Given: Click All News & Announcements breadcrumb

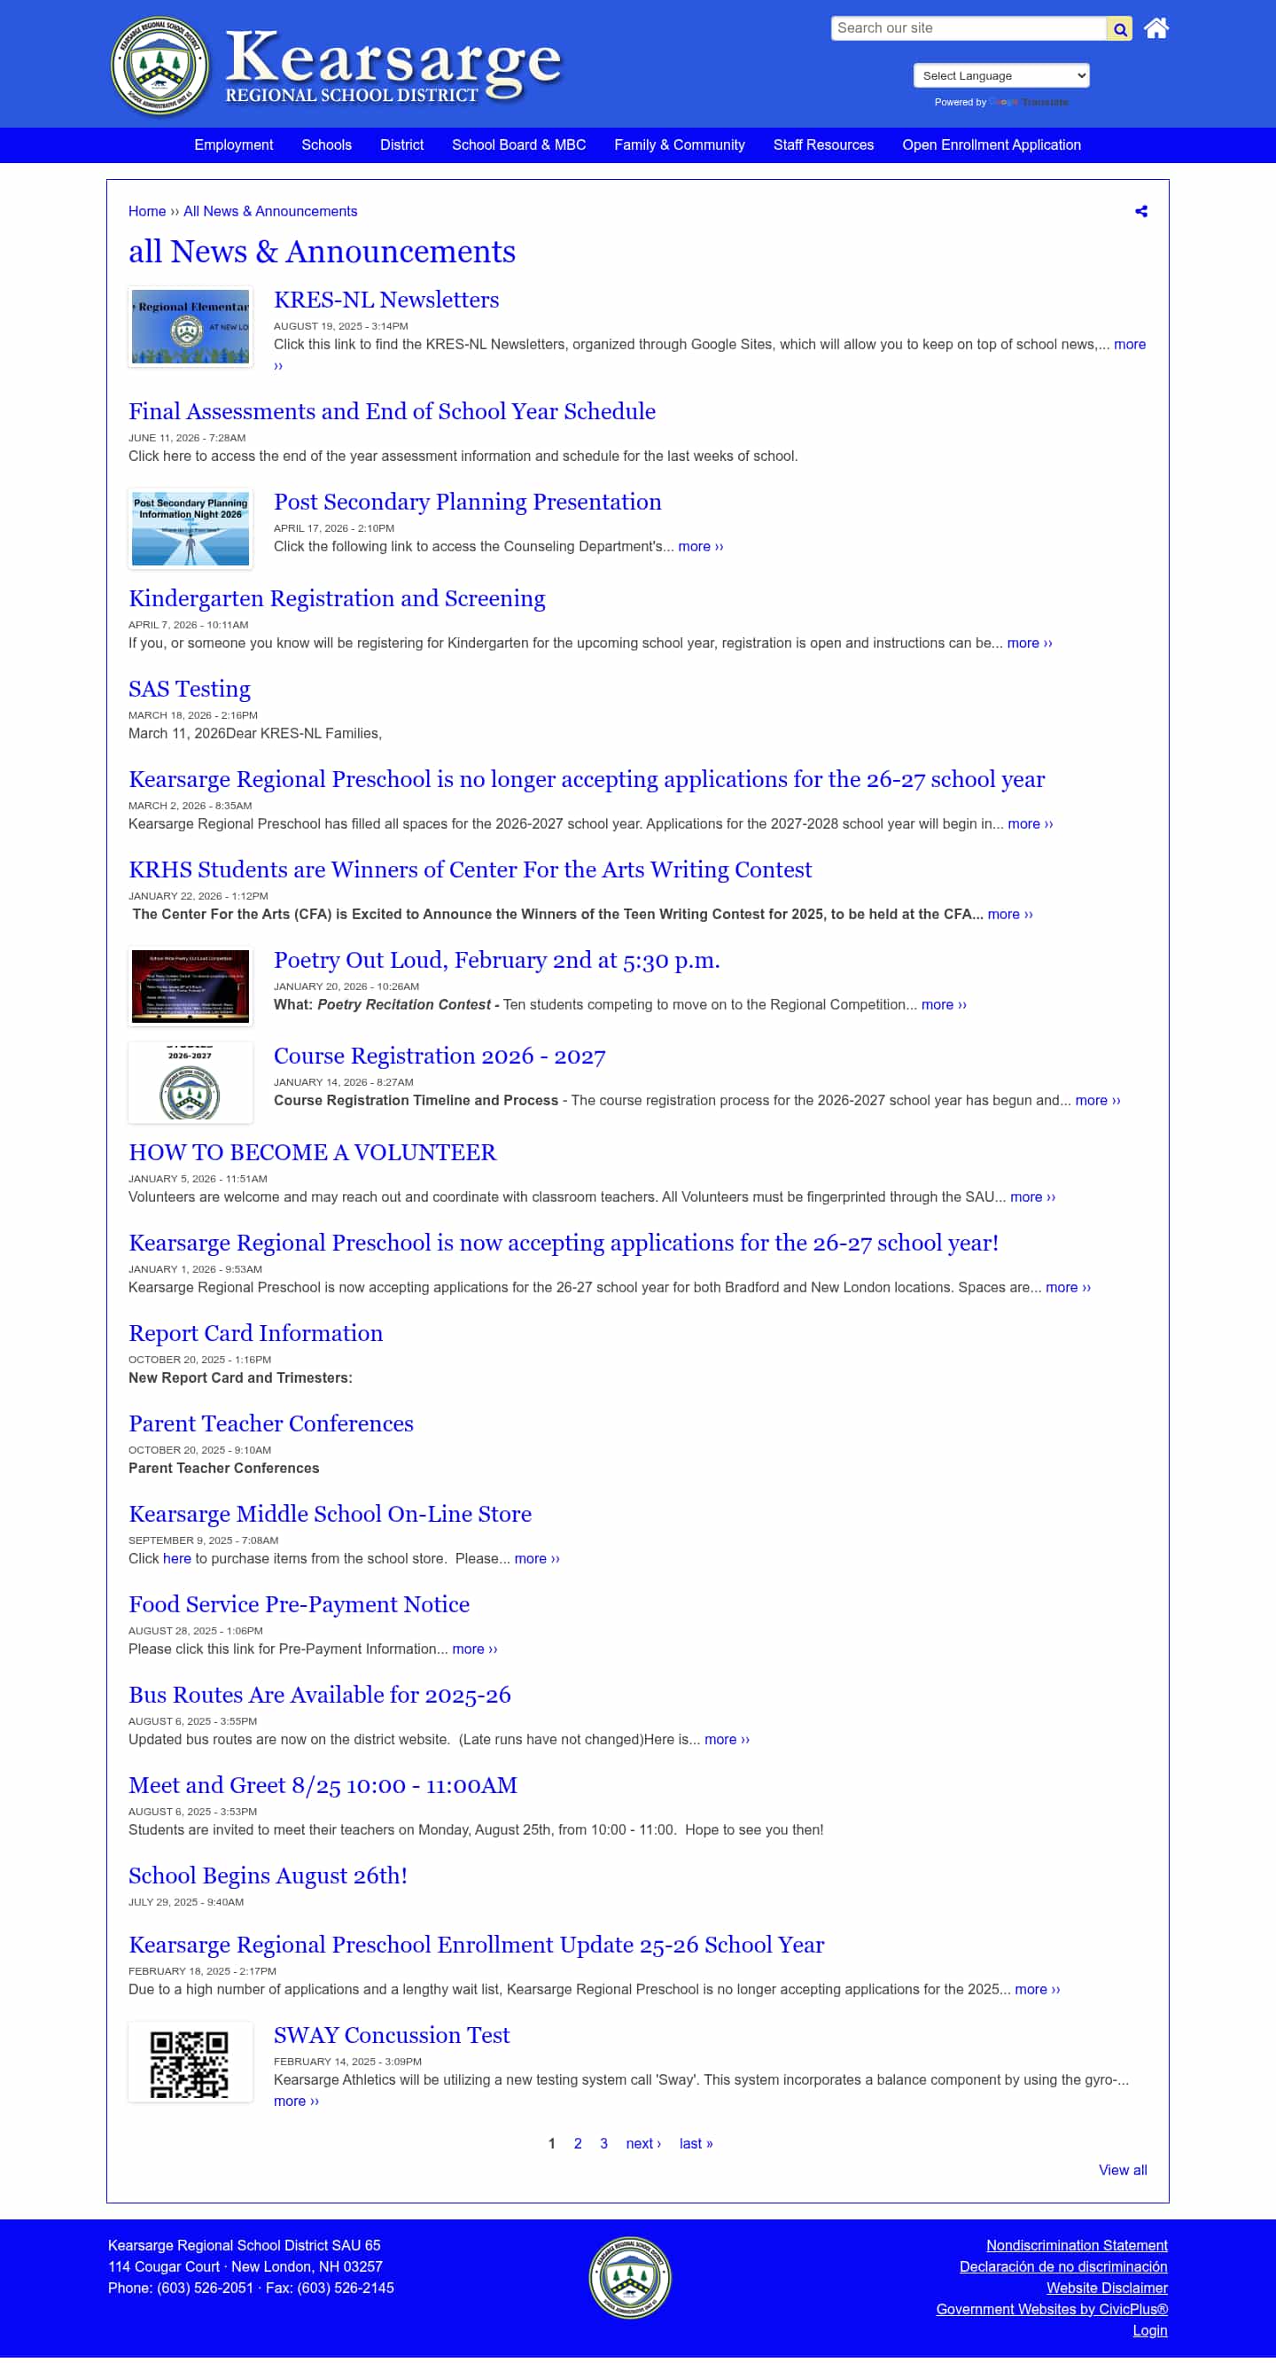Looking at the screenshot, I should click(270, 211).
